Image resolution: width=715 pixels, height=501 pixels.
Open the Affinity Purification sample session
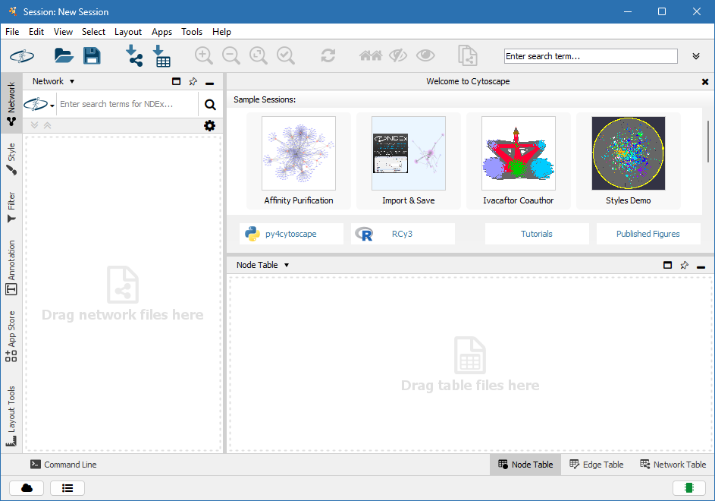(299, 161)
